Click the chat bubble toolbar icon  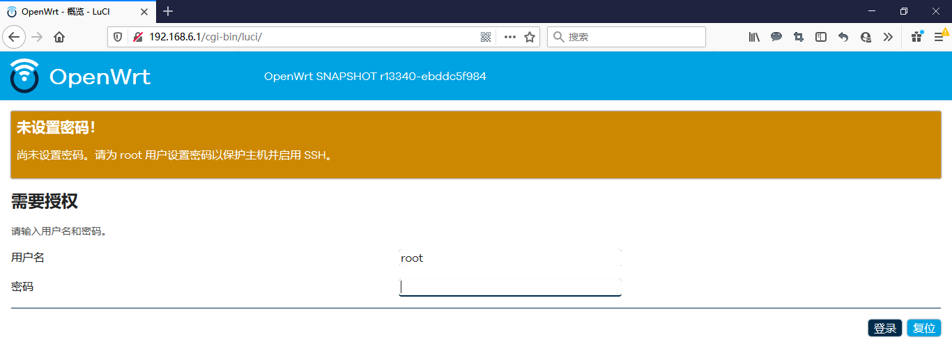tap(776, 37)
